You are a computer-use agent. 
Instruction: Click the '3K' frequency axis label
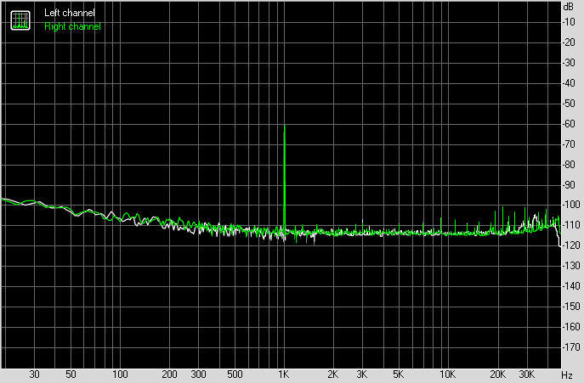pos(362,375)
